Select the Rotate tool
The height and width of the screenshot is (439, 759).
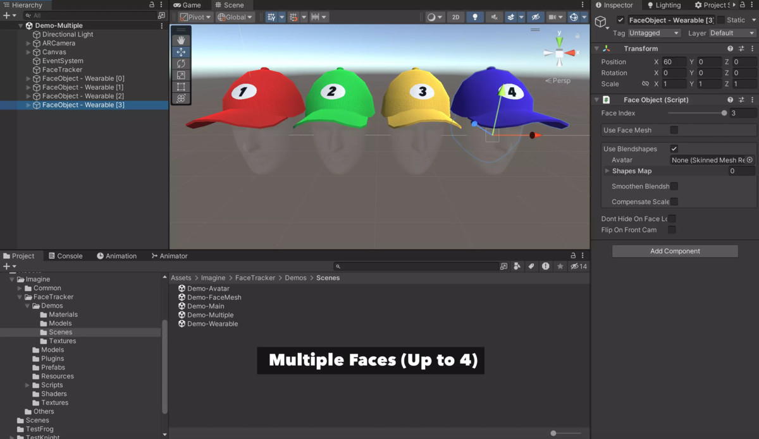click(x=181, y=63)
